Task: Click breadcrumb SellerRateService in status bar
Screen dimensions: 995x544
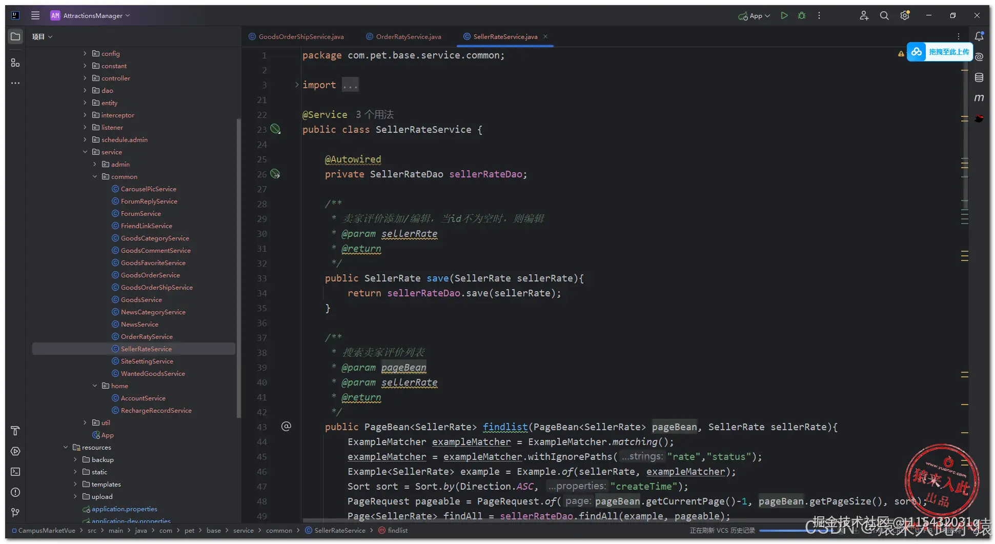Action: [x=335, y=530]
